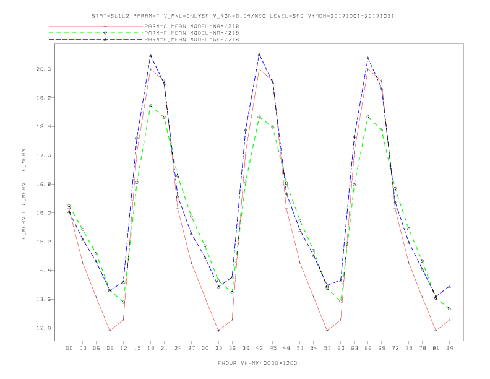Click x-axis tick label 78
Viewport: 490px width, 379px height.
422,348
